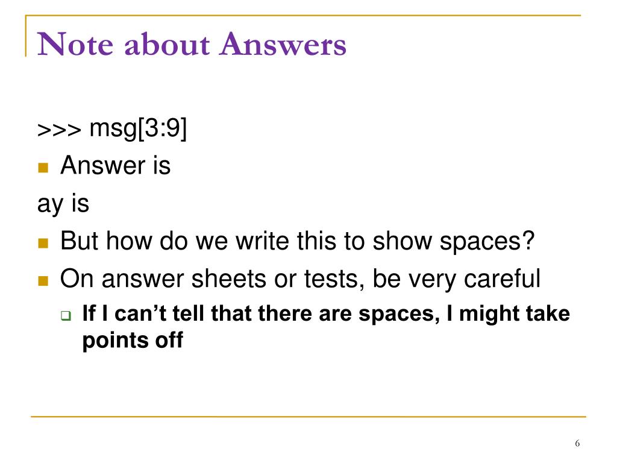The width and height of the screenshot is (617, 463).
Task: Click the word 'might take' in bold text
Action: click(x=515, y=315)
